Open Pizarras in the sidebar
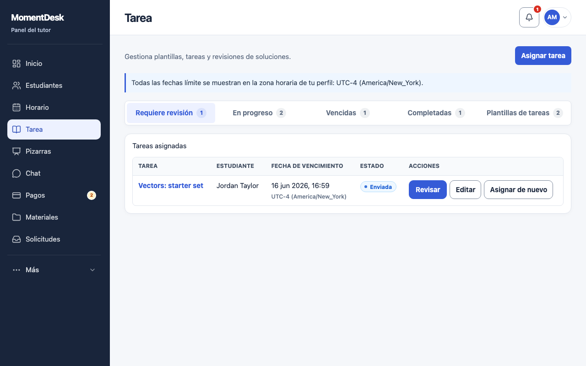 point(54,151)
